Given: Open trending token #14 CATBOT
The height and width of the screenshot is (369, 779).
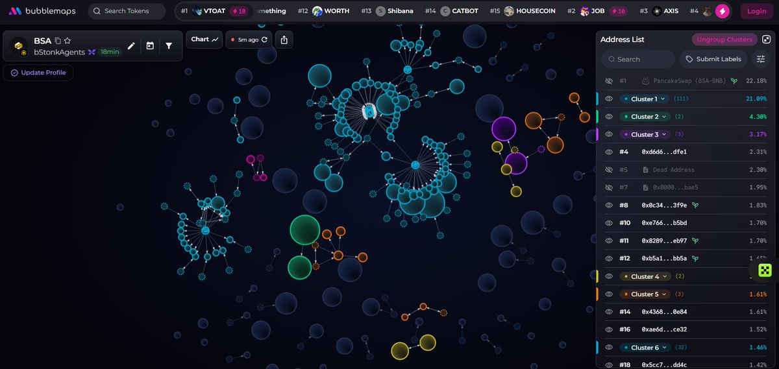Looking at the screenshot, I should 453,11.
